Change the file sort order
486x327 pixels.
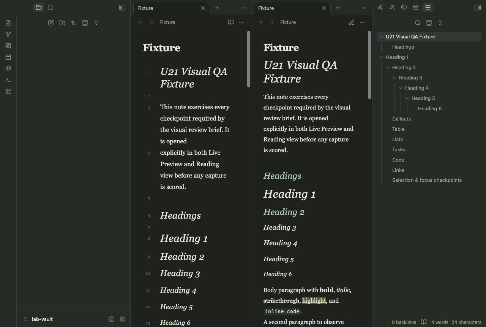[74, 23]
